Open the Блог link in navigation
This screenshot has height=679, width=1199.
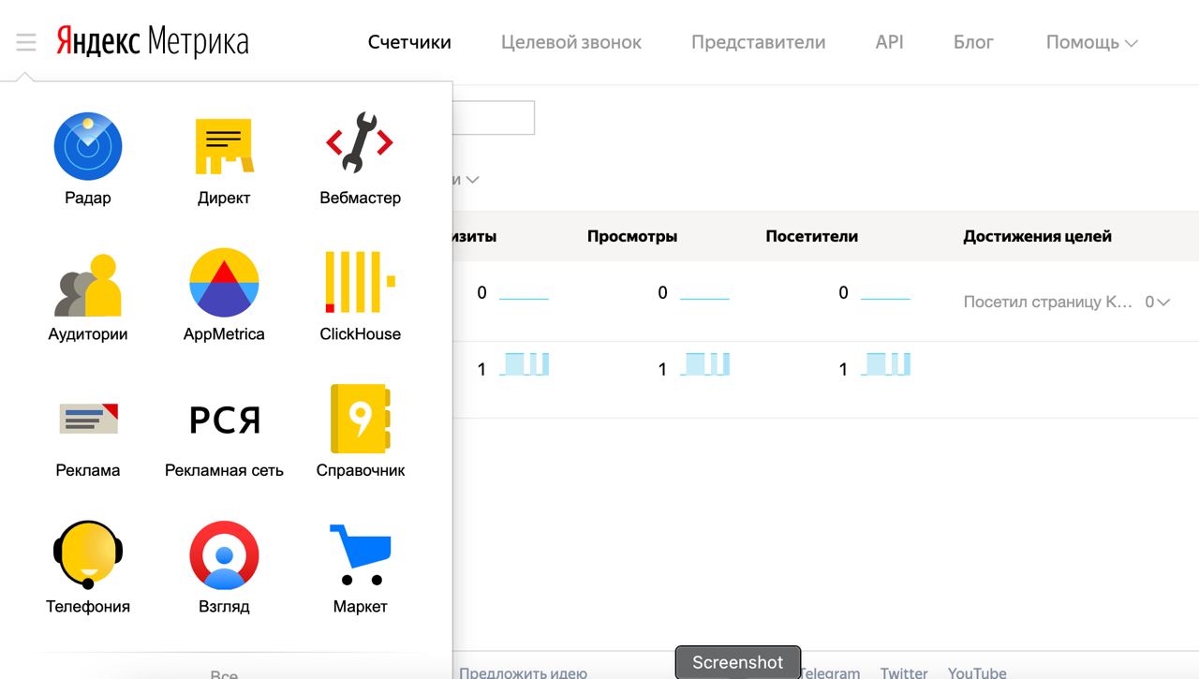[x=973, y=42]
